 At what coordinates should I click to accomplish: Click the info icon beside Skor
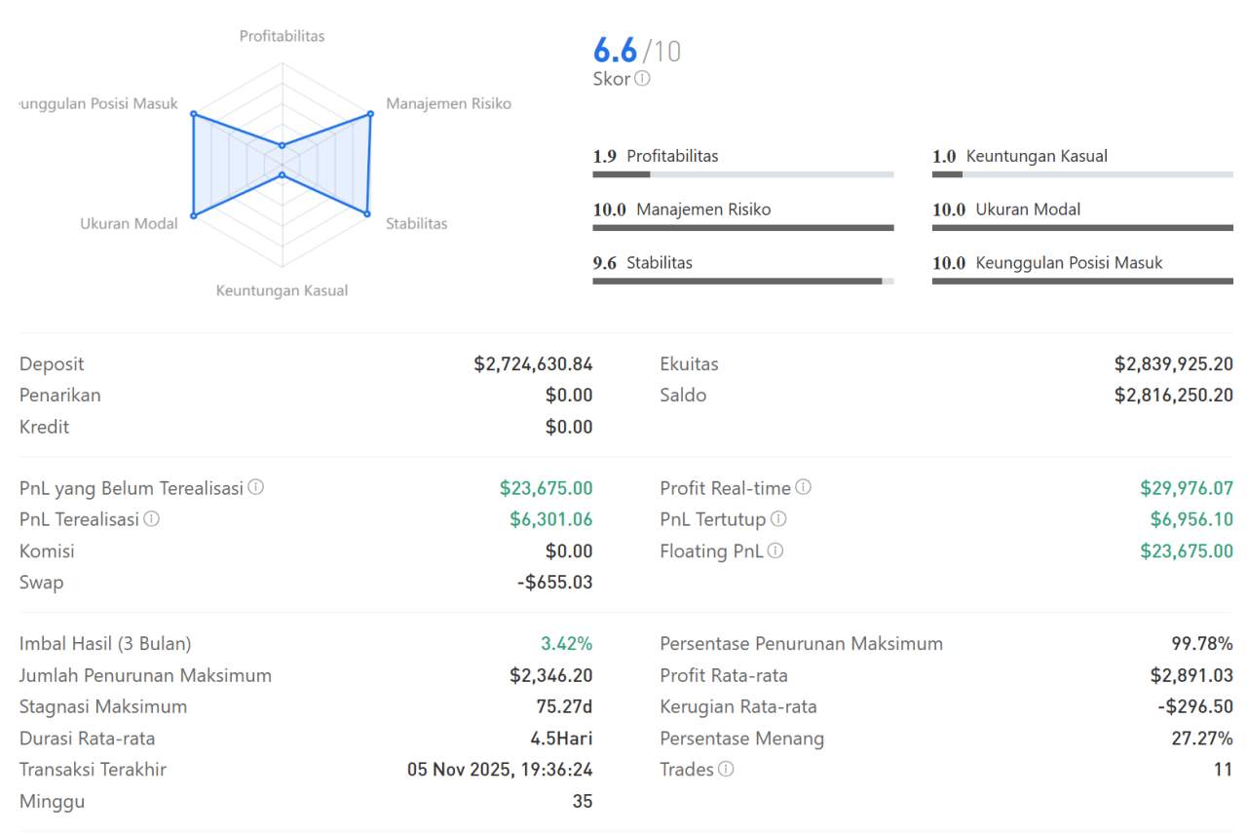point(642,79)
